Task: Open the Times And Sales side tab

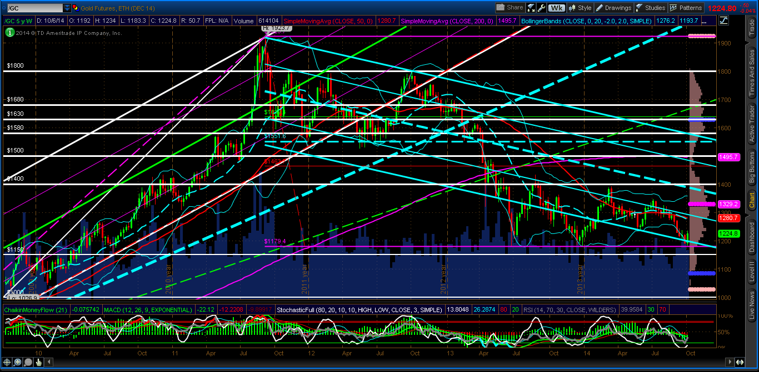Action: click(752, 72)
